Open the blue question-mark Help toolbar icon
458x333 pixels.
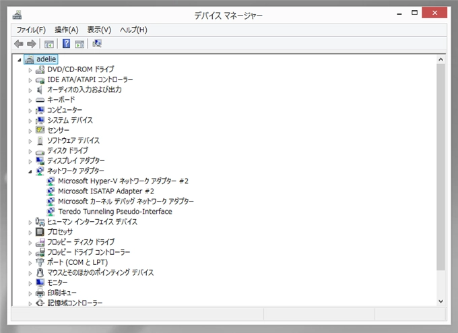click(x=66, y=44)
